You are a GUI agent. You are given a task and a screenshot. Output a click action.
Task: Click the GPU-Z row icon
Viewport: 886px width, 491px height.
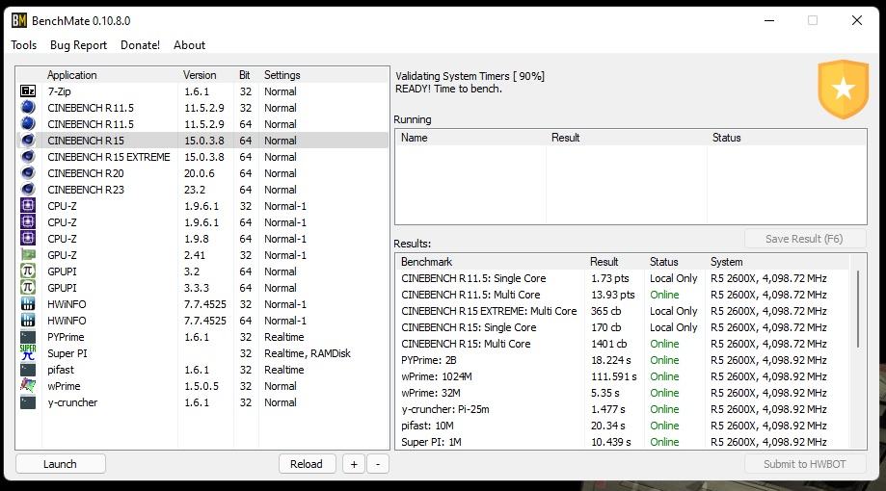pos(28,254)
